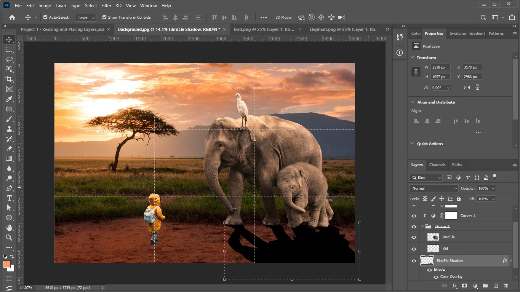520x292 pixels.
Task: Select the Eyedropper tool
Action: pyautogui.click(x=9, y=99)
